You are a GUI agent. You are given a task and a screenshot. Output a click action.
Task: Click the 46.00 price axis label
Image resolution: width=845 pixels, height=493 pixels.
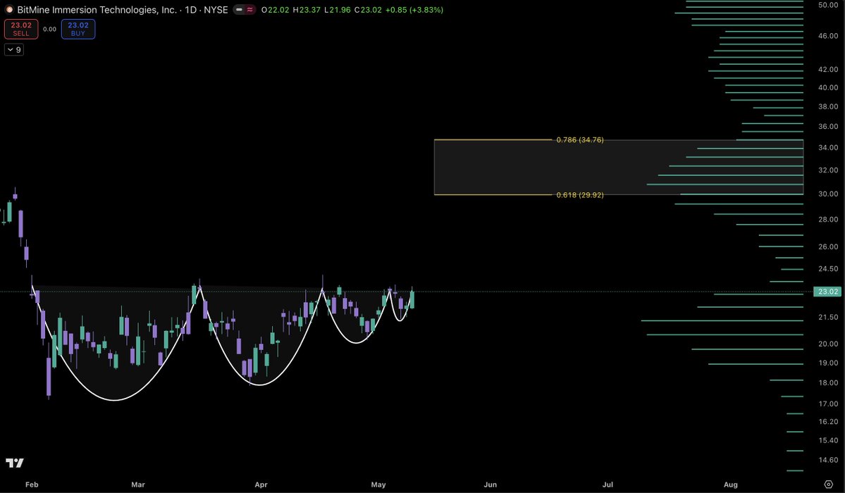tap(828, 35)
